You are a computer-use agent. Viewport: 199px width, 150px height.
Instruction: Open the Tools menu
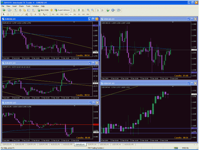(x=28, y=6)
